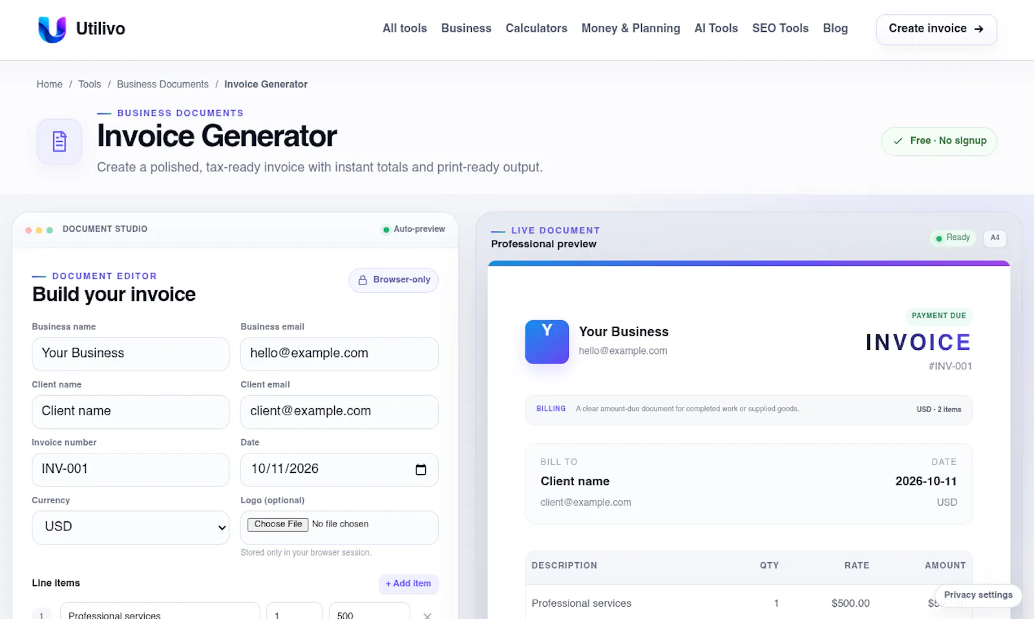
Task: Click the Business email field
Action: [339, 354]
